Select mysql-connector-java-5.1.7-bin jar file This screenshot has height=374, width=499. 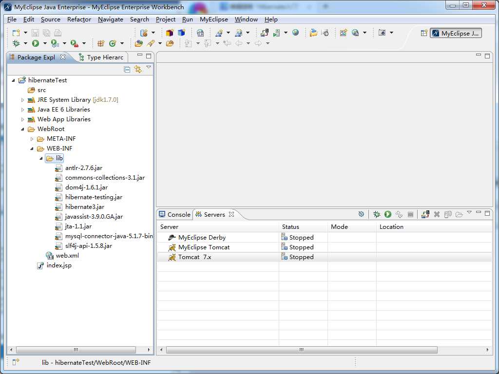104,236
